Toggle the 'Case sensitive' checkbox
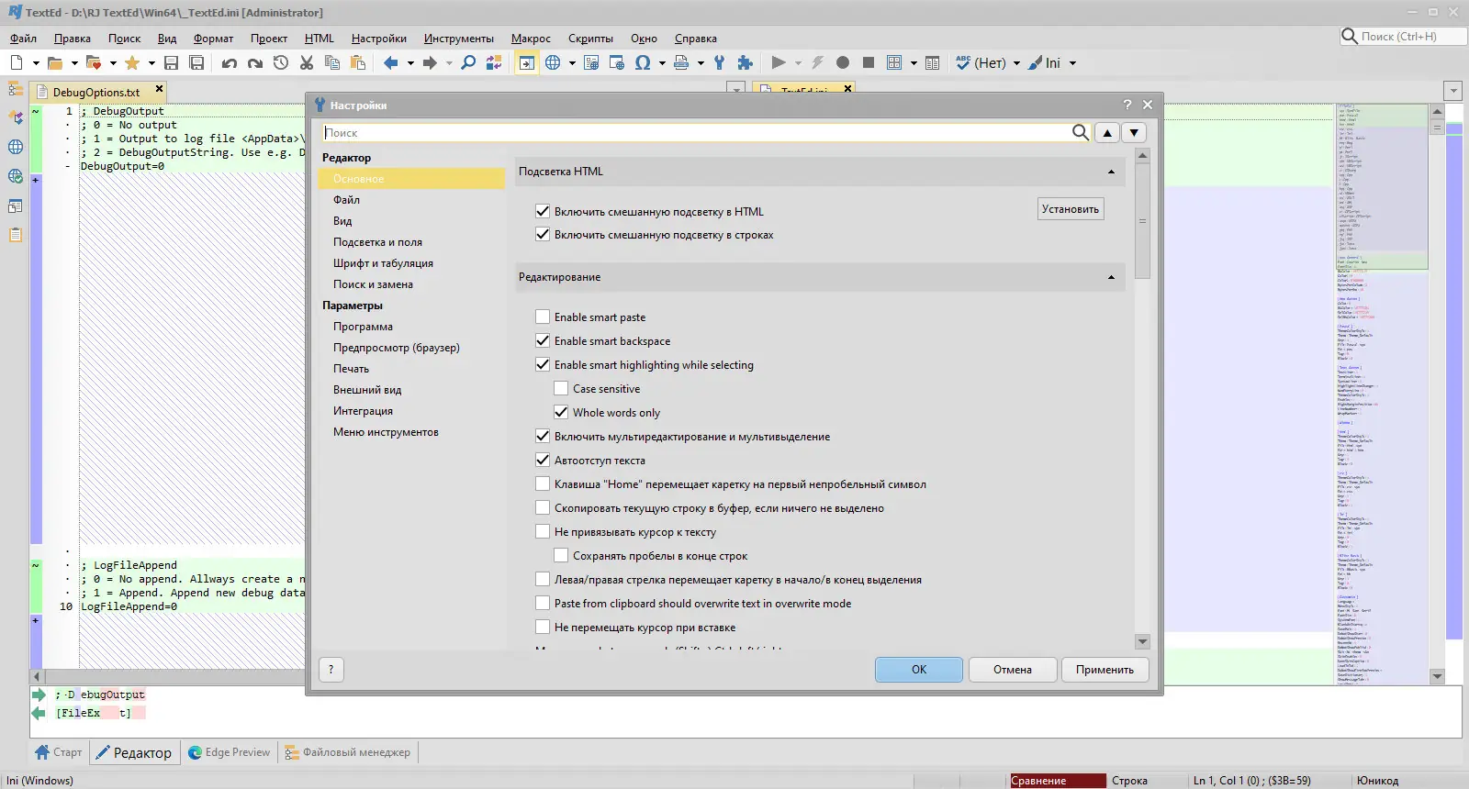 561,389
